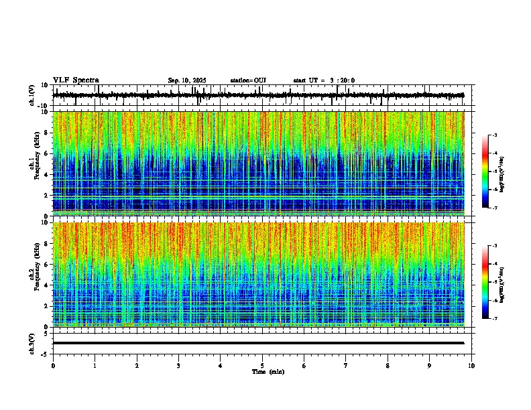Click the ch.2 "Frequency (kHz)" axis label
The image size is (531, 410).
point(37,267)
